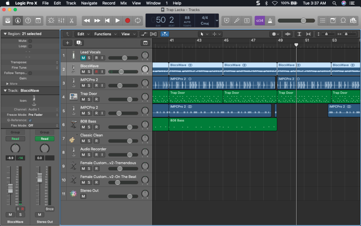
Task: Open the Record menu
Action: [x=109, y=3]
